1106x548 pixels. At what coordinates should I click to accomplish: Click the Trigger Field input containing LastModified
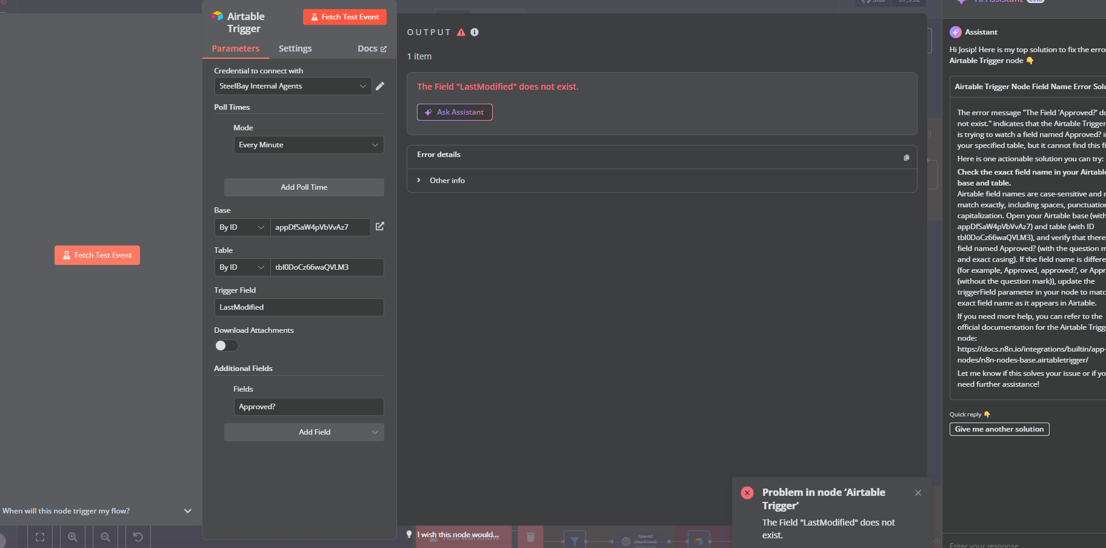[299, 307]
